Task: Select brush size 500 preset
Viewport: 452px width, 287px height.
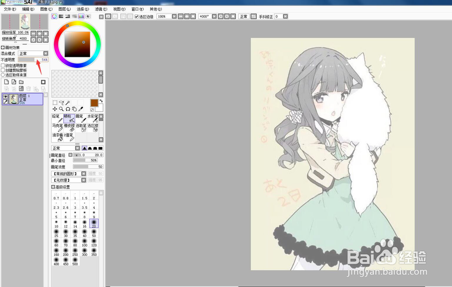Action: (x=75, y=261)
